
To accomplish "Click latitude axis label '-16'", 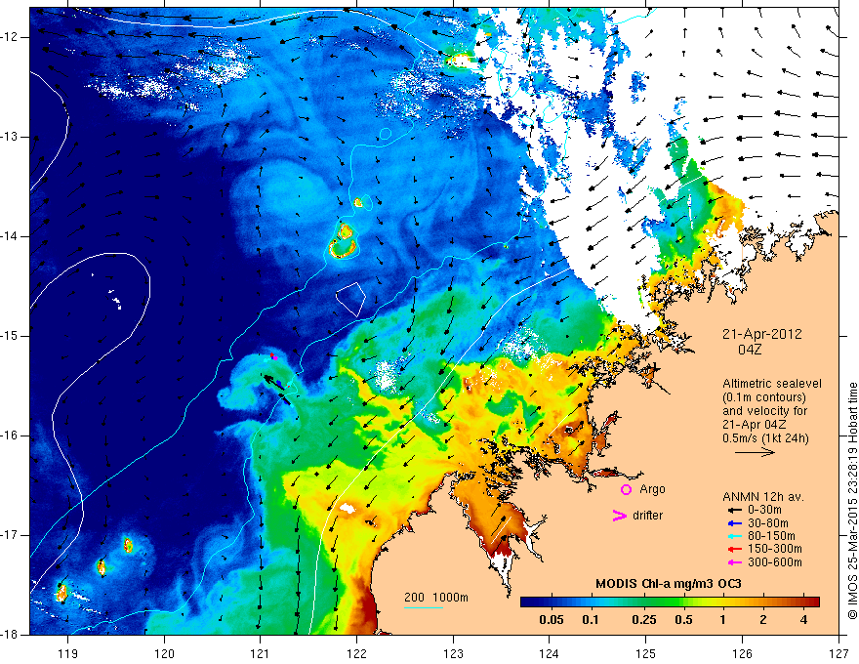I will point(10,436).
